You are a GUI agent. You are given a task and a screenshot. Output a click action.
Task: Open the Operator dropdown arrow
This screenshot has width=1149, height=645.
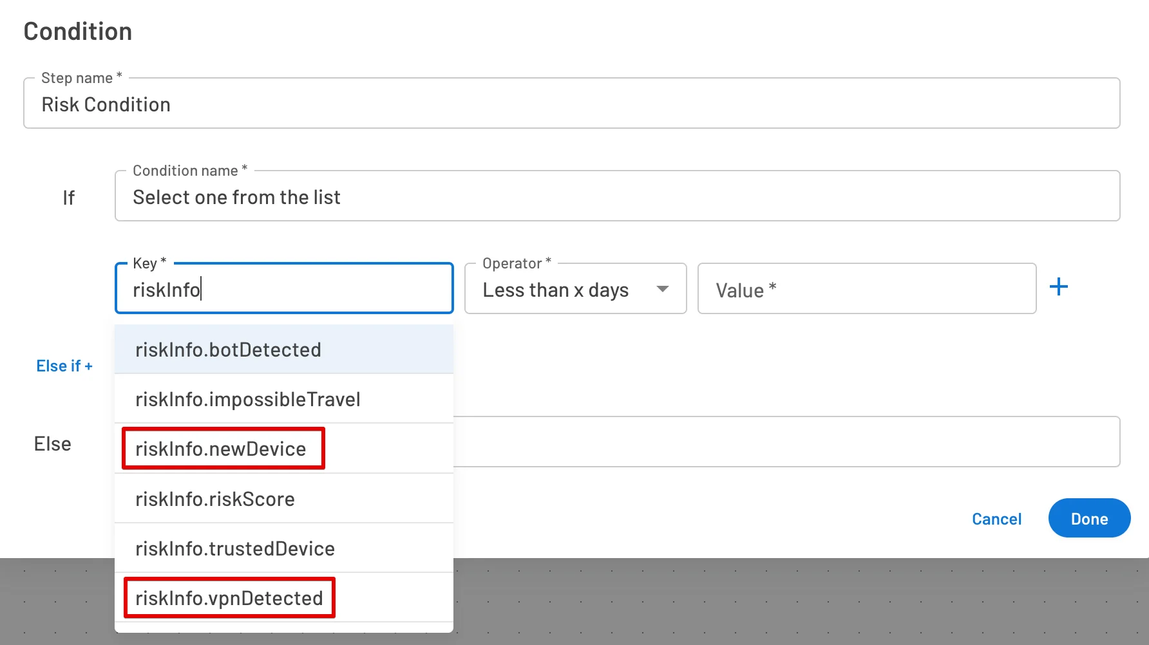662,289
